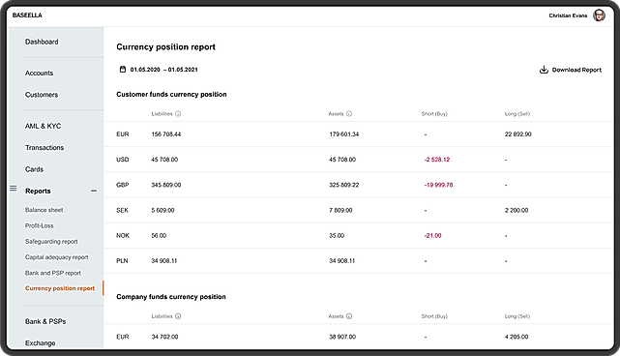Click the USD currency row label
This screenshot has height=356, width=620.
coord(123,160)
